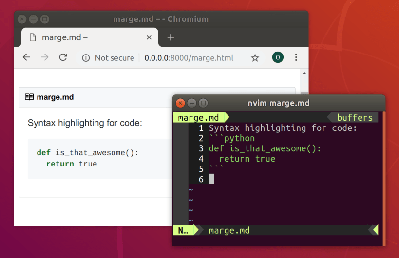The image size is (399, 258).
Task: Open a new tab with the plus button
Action: (x=171, y=37)
